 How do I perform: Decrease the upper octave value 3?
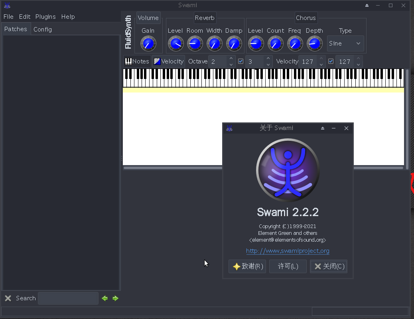coord(268,65)
